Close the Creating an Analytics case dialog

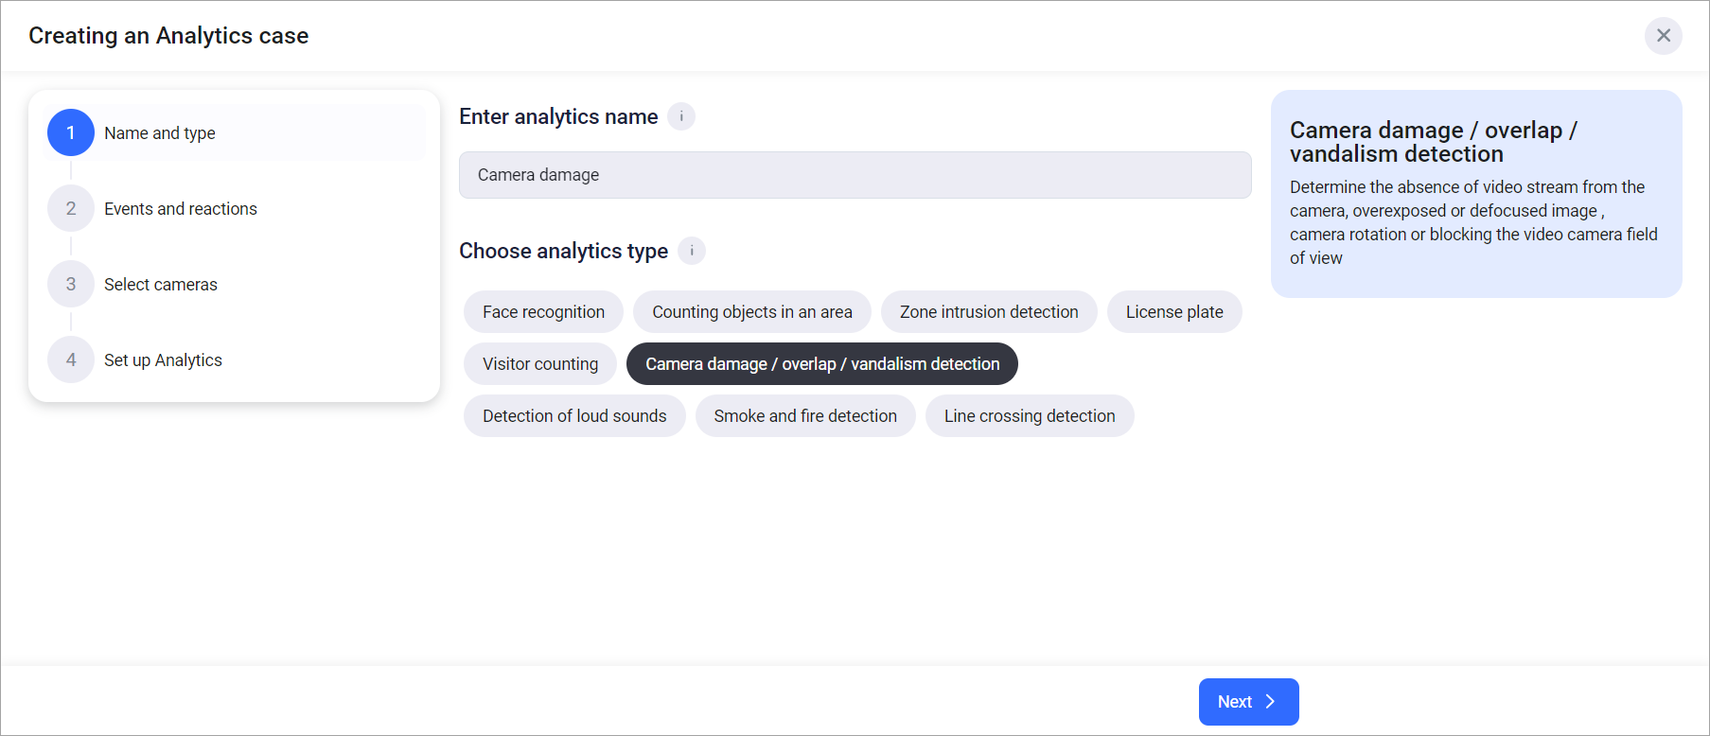coord(1663,36)
